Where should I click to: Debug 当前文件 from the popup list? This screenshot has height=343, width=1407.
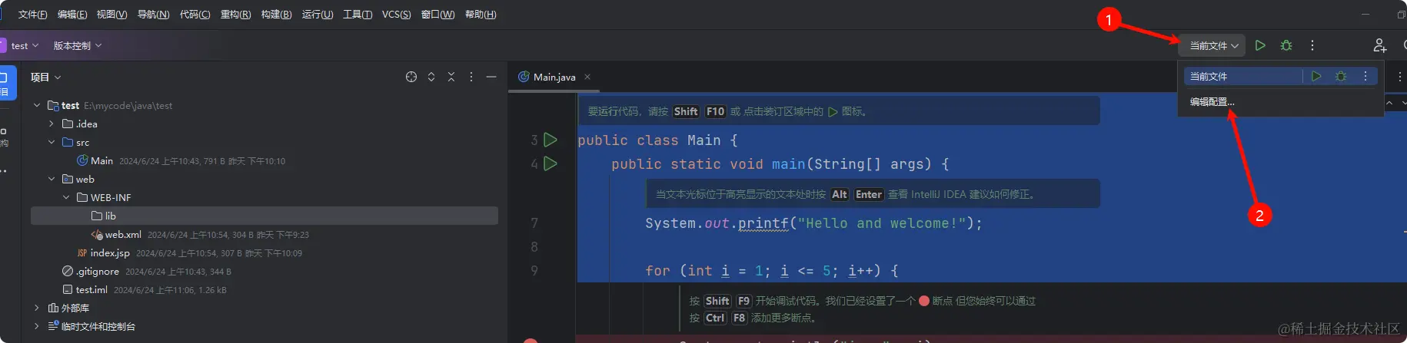[1341, 77]
